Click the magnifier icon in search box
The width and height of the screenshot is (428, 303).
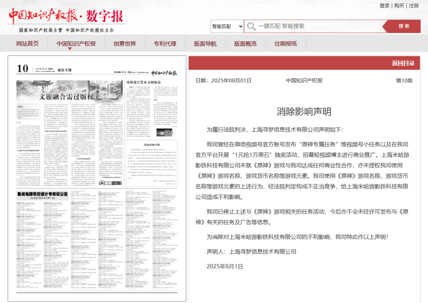[251, 26]
